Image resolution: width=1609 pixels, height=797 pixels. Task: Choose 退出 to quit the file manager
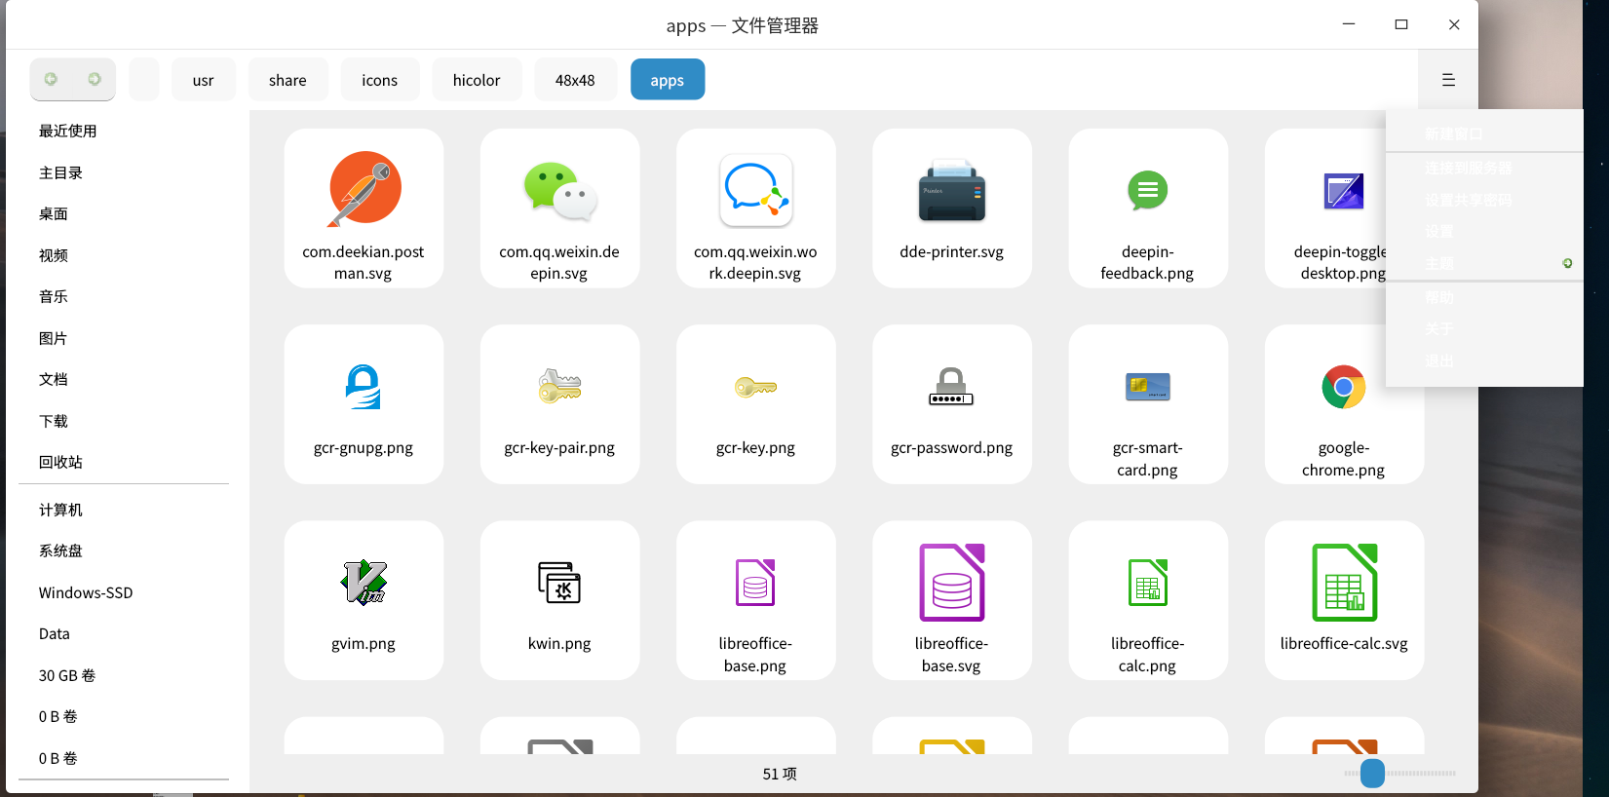coord(1484,361)
